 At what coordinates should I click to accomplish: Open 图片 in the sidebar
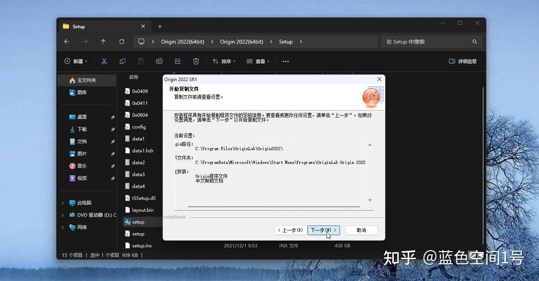(82, 154)
